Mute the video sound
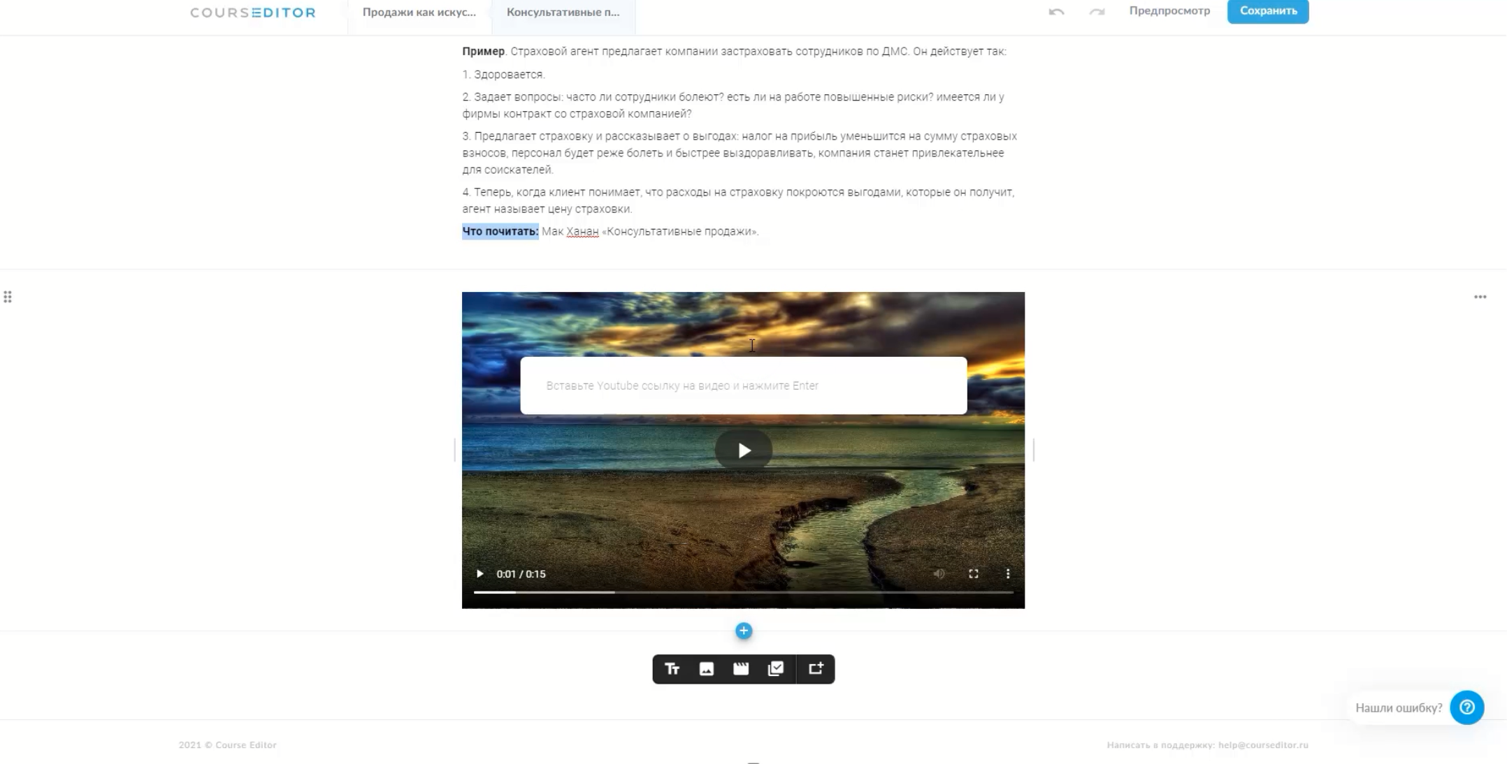Viewport: 1507px width, 764px height. 939,573
